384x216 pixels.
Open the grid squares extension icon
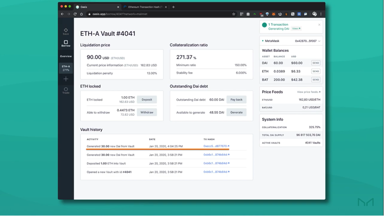click(x=242, y=14)
